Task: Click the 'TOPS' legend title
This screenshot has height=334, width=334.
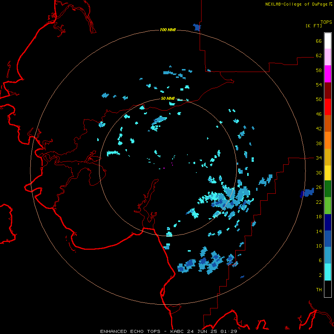Action: coord(326,22)
